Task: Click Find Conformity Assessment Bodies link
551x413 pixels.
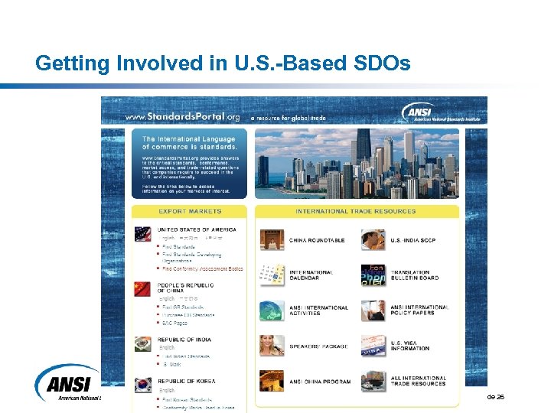Action: point(202,268)
